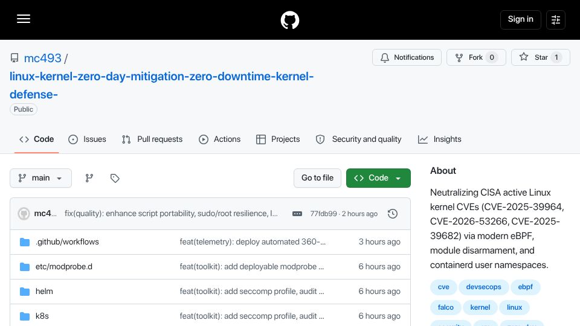Select the kernel topic tag
Image resolution: width=580 pixels, height=326 pixels.
pos(480,307)
